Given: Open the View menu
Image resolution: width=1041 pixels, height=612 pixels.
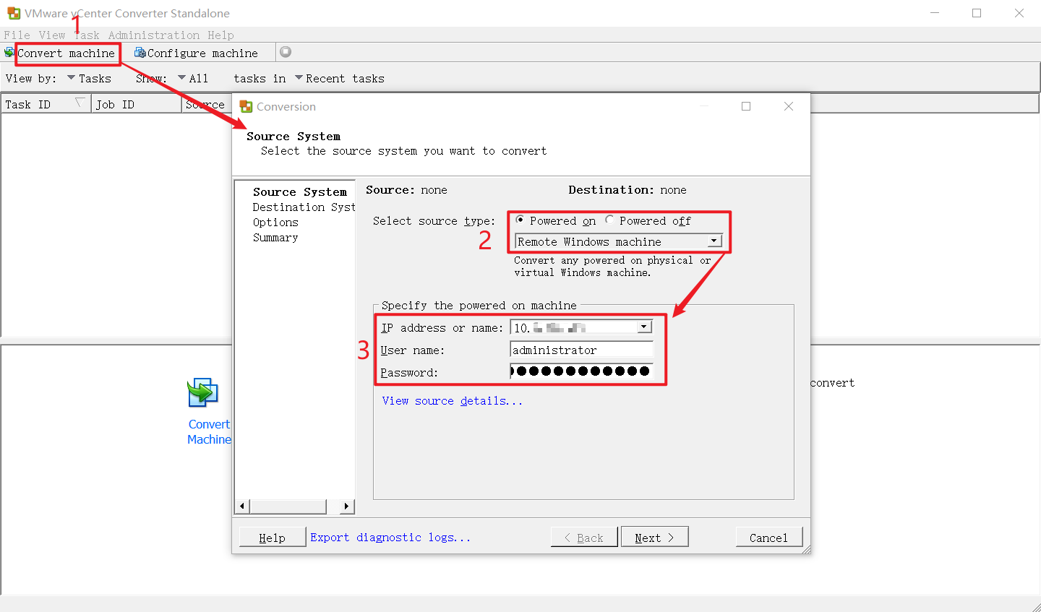Looking at the screenshot, I should (x=52, y=35).
